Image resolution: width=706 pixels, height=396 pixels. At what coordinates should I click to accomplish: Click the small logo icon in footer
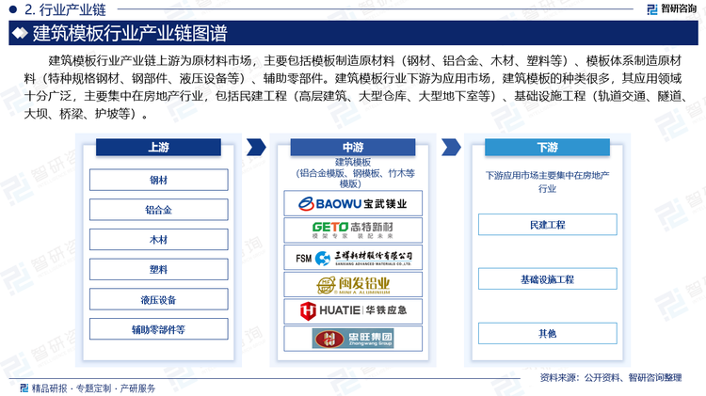point(24,388)
